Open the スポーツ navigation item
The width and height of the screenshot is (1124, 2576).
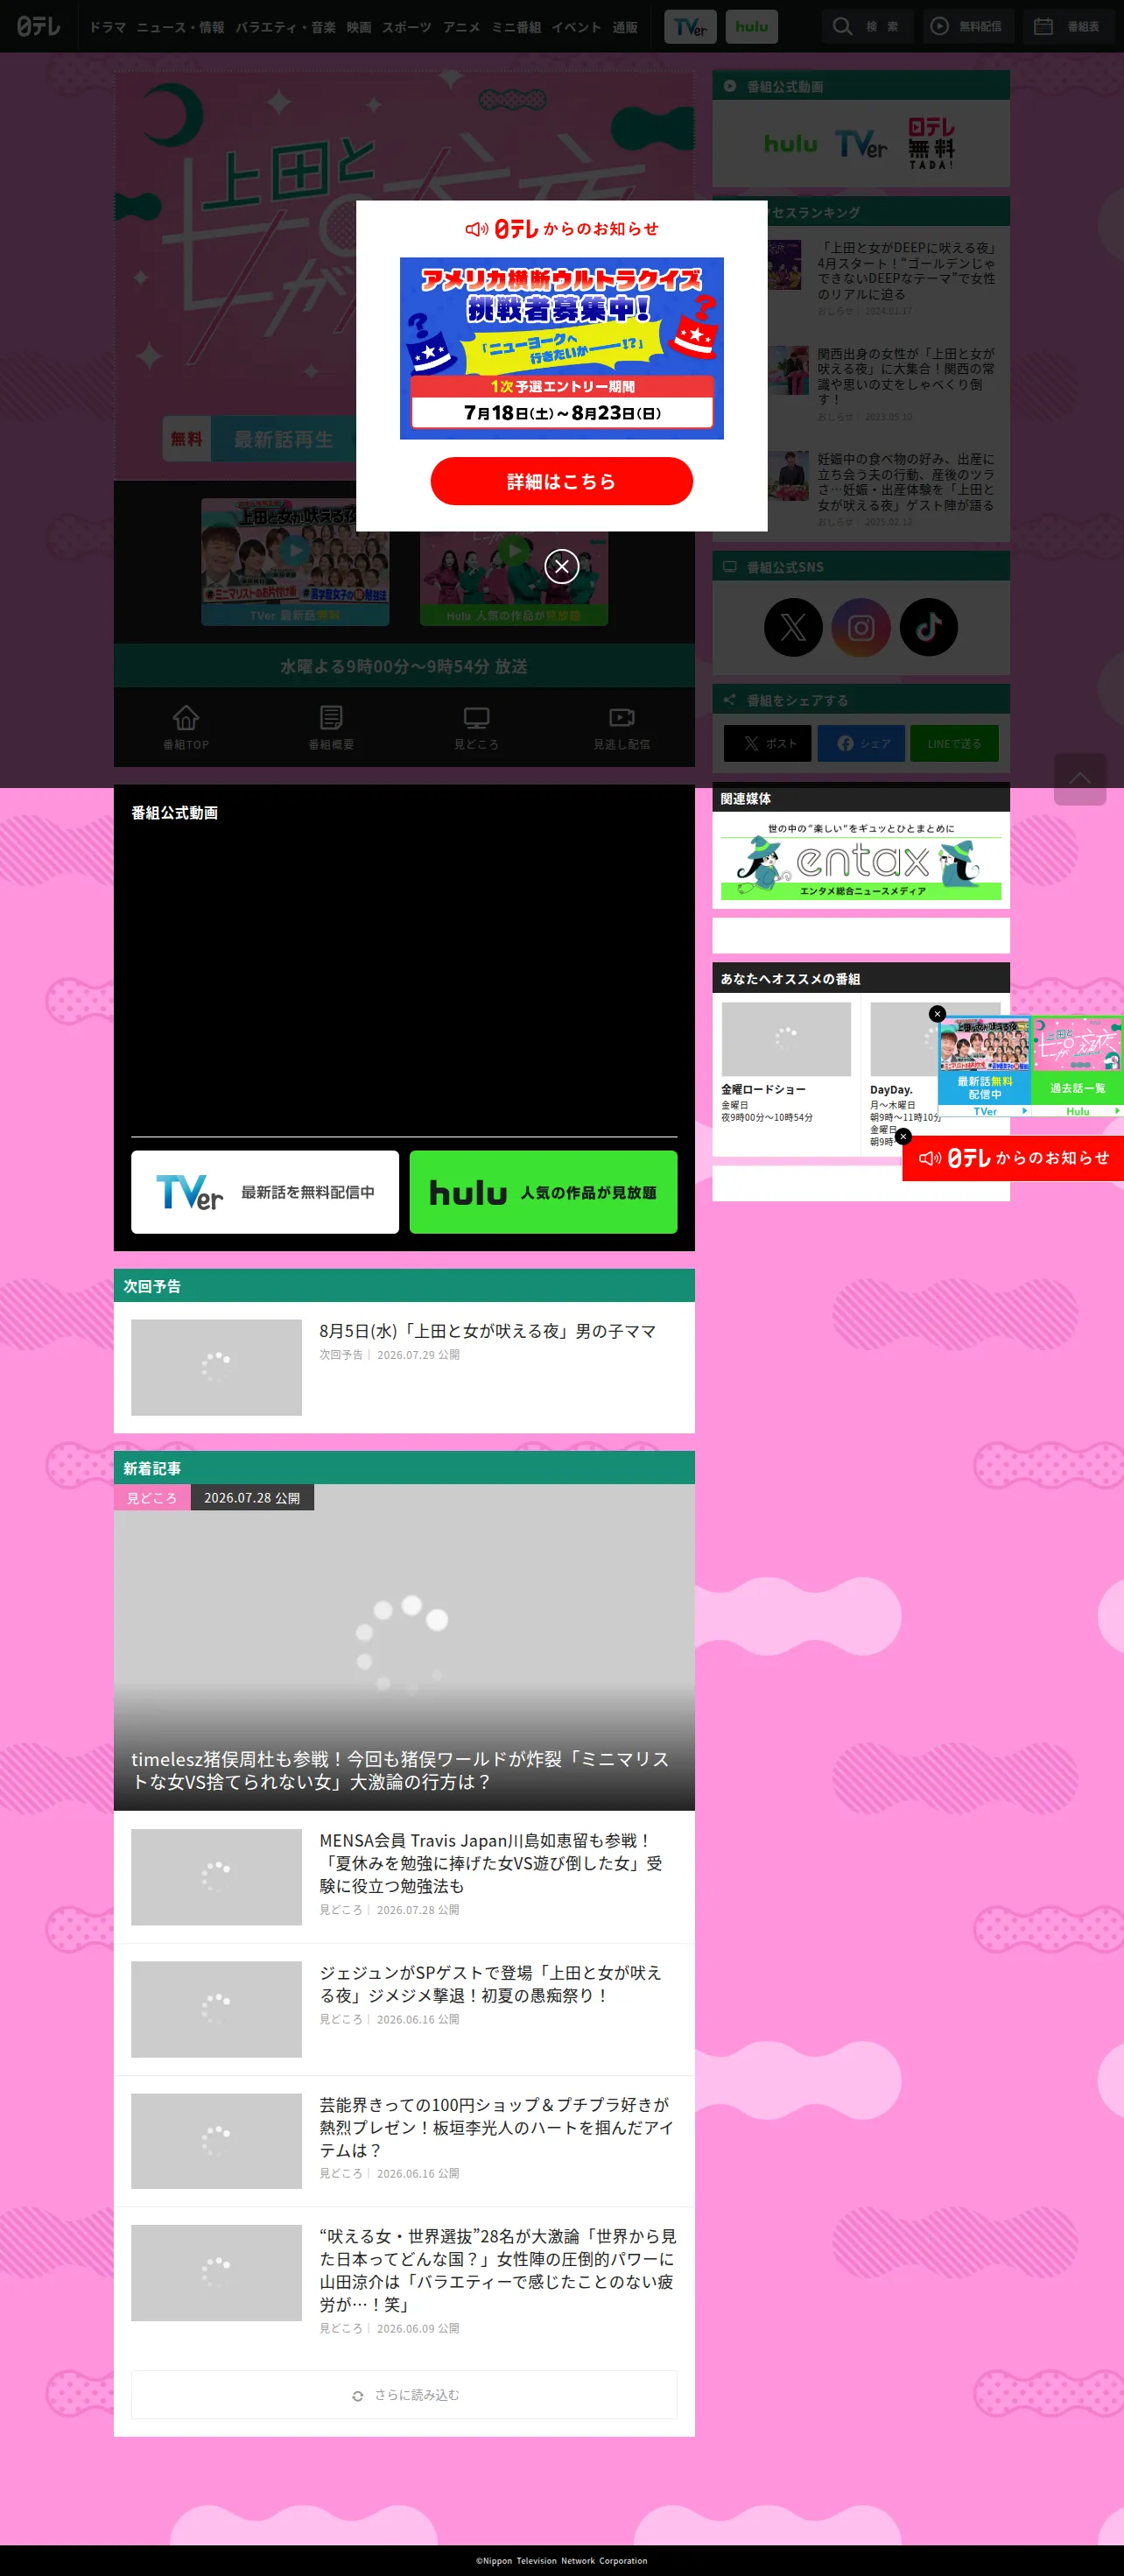[x=407, y=27]
